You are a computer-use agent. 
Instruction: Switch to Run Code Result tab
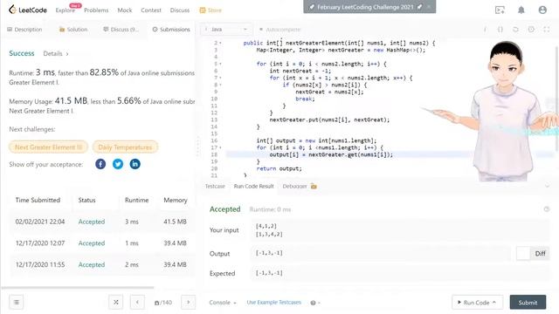253,186
